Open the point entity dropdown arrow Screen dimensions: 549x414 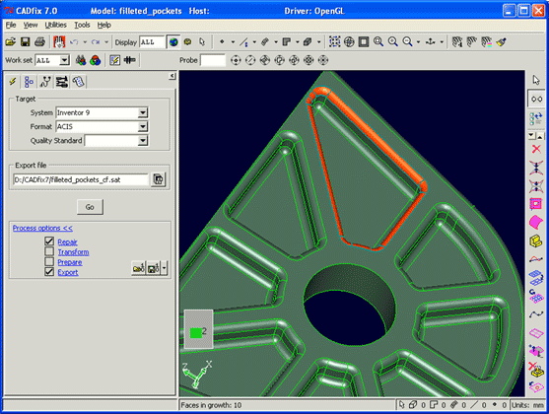coord(233,42)
